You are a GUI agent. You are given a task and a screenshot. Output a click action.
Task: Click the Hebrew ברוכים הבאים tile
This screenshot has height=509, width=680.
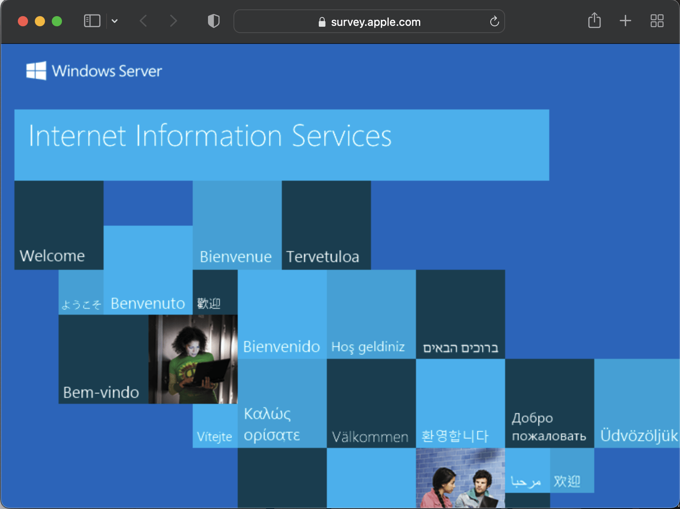coord(461,314)
